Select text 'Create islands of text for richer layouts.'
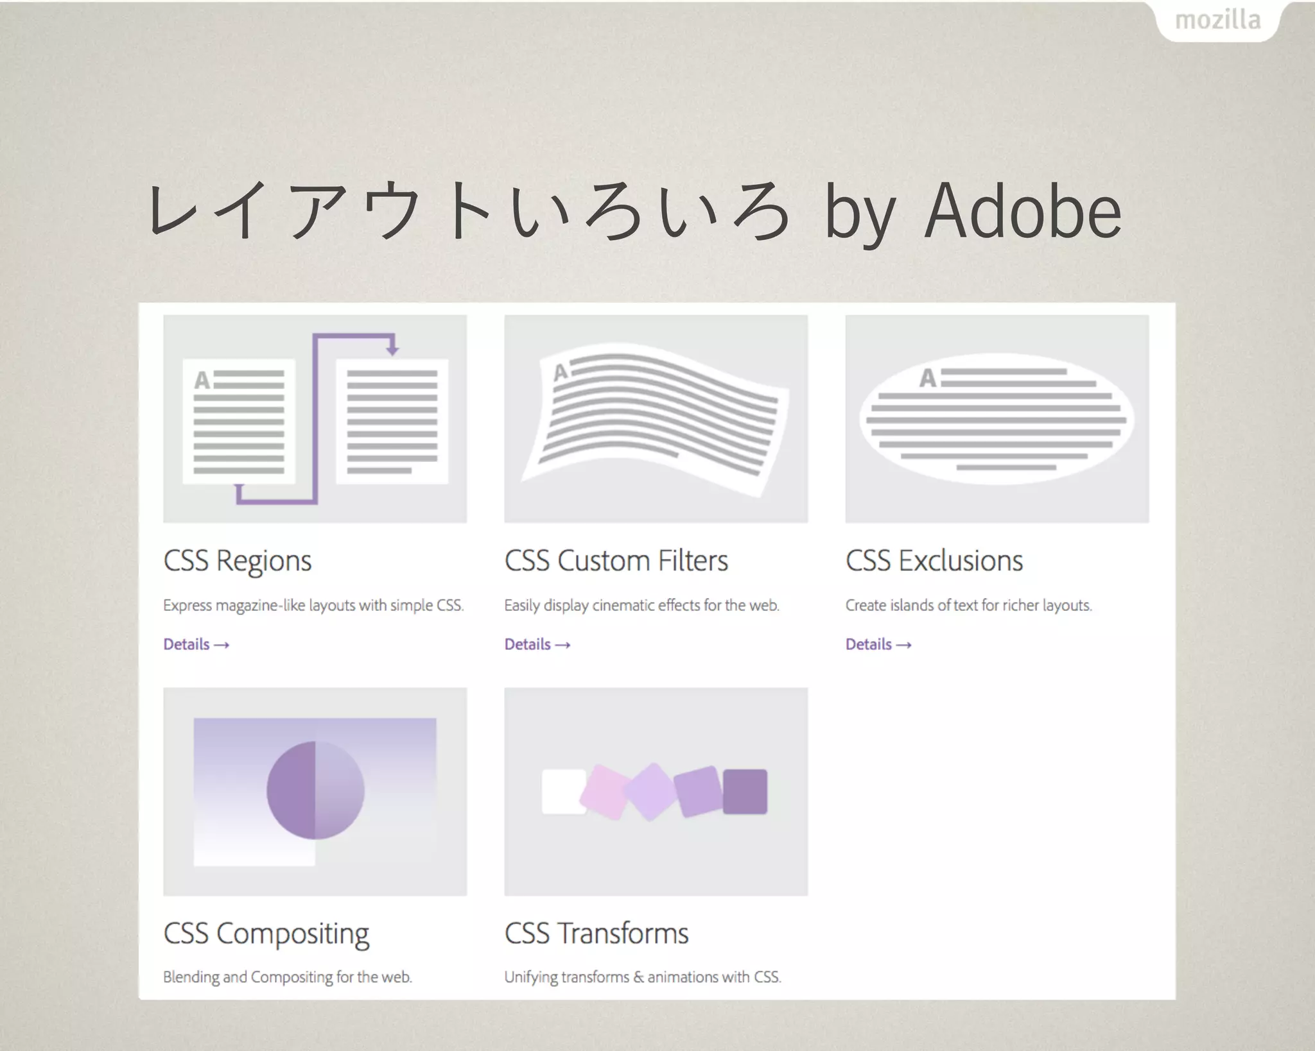This screenshot has width=1315, height=1051. click(969, 606)
